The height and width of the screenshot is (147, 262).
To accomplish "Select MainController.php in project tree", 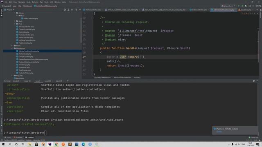I will pyautogui.click(x=25, y=38).
